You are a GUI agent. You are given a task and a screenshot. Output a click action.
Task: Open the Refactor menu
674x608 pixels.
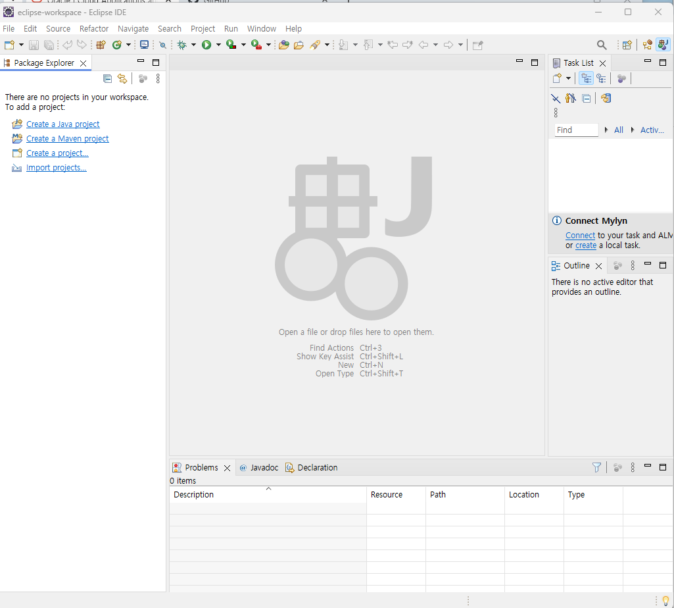coord(94,29)
